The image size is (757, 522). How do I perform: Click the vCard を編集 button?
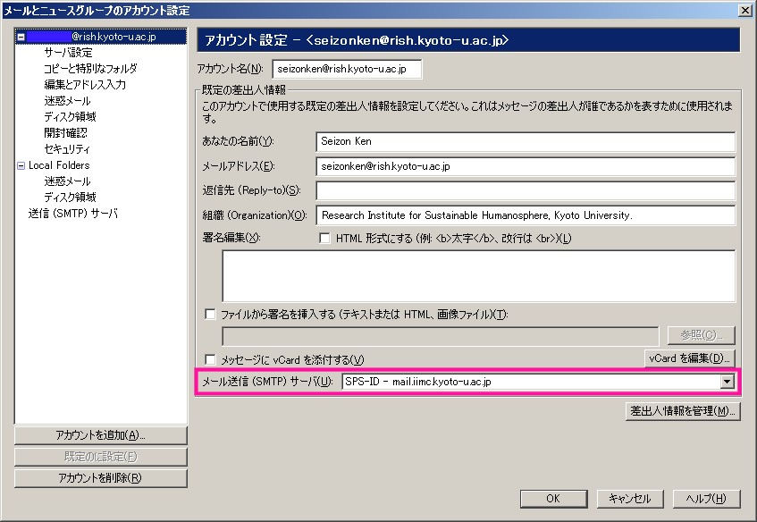[689, 358]
